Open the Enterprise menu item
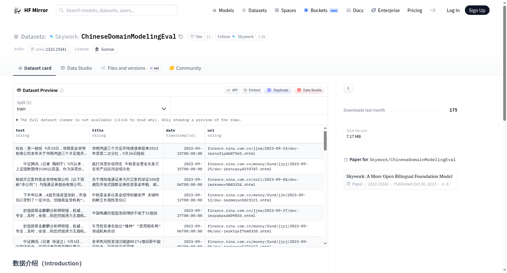 click(385, 10)
